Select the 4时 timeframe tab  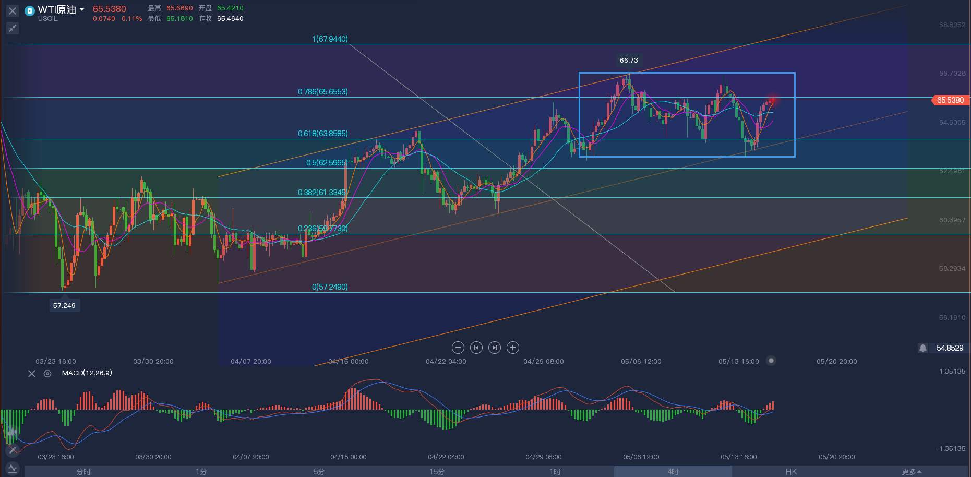click(x=673, y=472)
